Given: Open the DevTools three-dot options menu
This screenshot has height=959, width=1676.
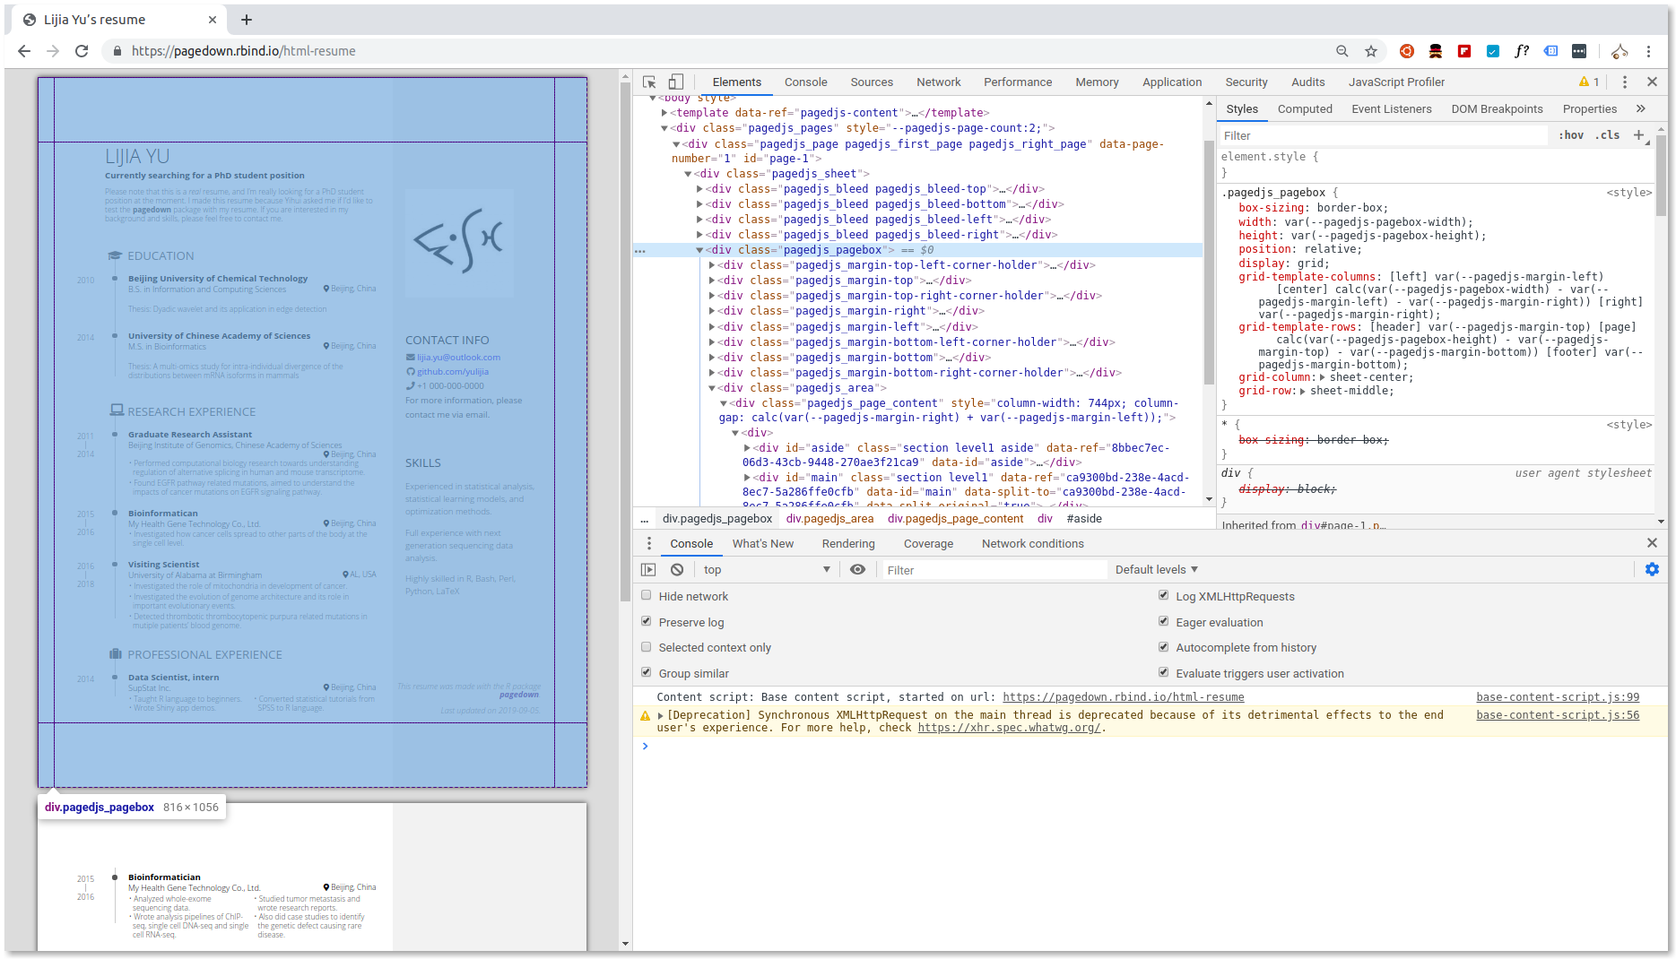Looking at the screenshot, I should tap(1624, 82).
